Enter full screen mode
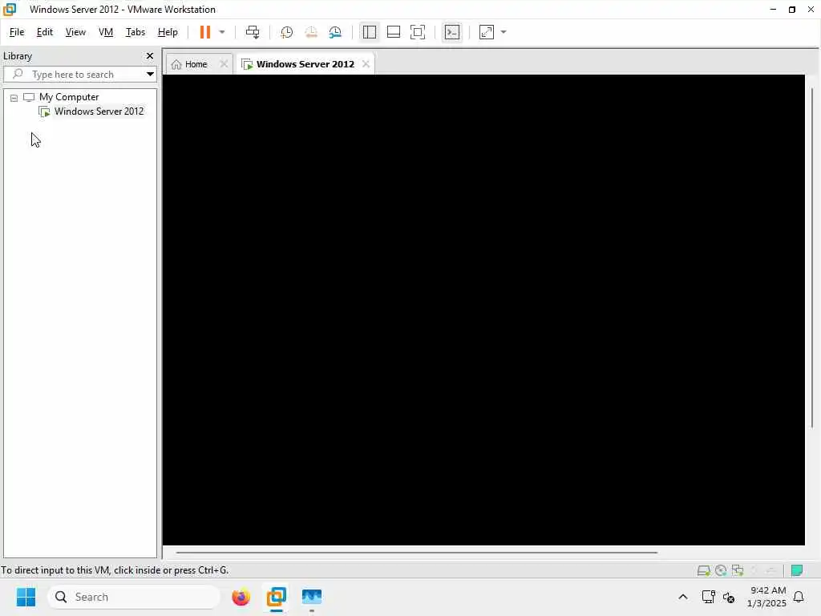The width and height of the screenshot is (821, 616). click(417, 32)
